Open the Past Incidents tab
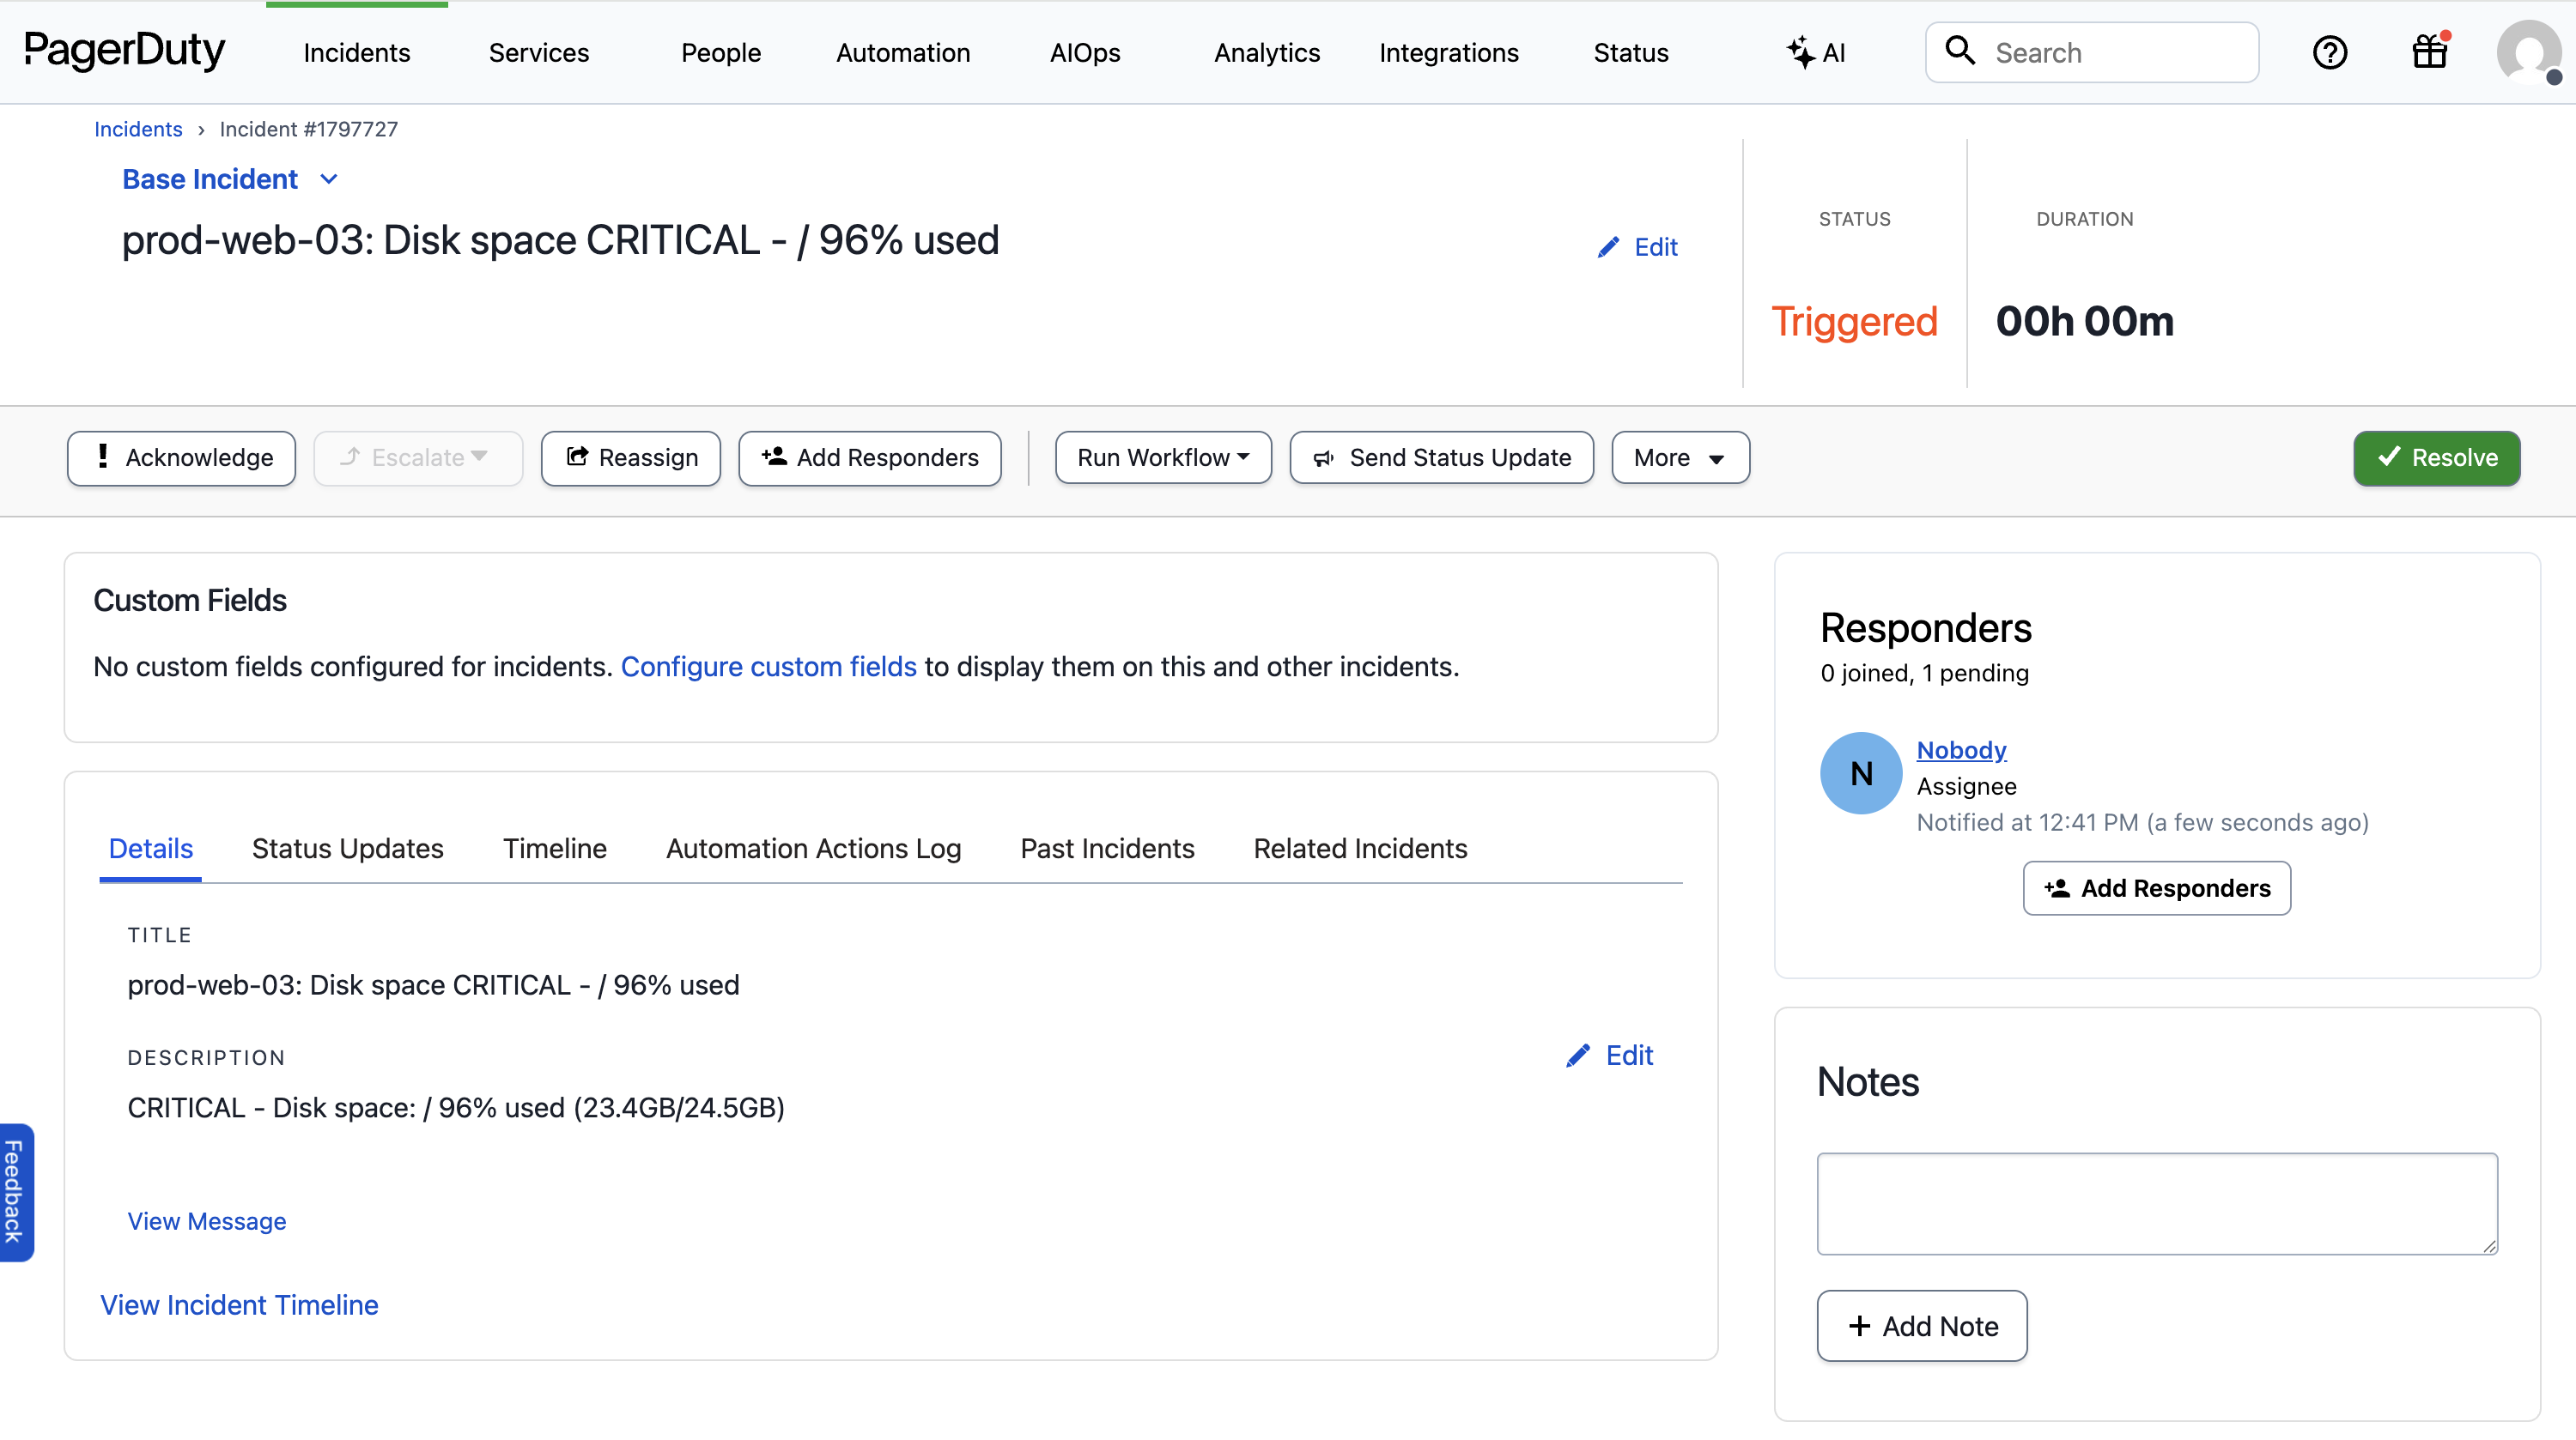Image resolution: width=2576 pixels, height=1440 pixels. [x=1106, y=847]
